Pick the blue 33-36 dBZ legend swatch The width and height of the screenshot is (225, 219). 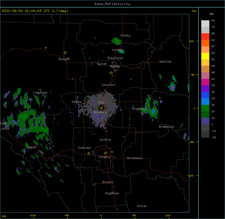(x=205, y=95)
